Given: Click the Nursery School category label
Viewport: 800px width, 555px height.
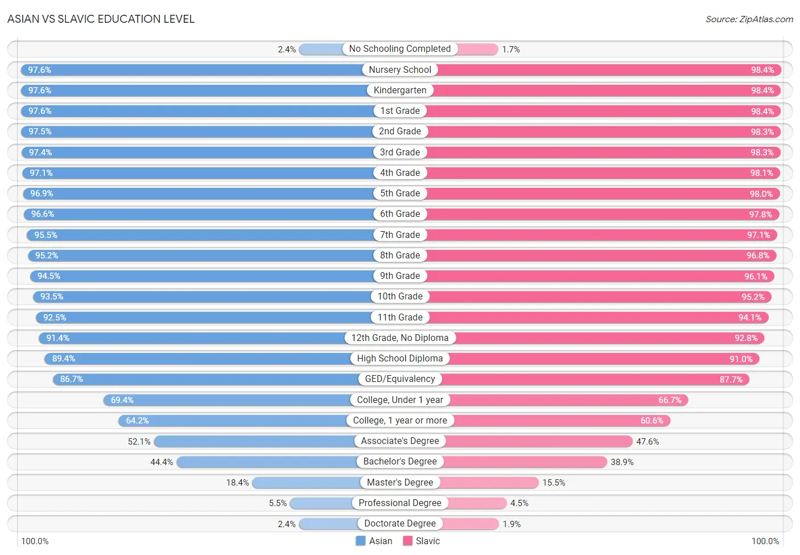Looking at the screenshot, I should click(400, 69).
